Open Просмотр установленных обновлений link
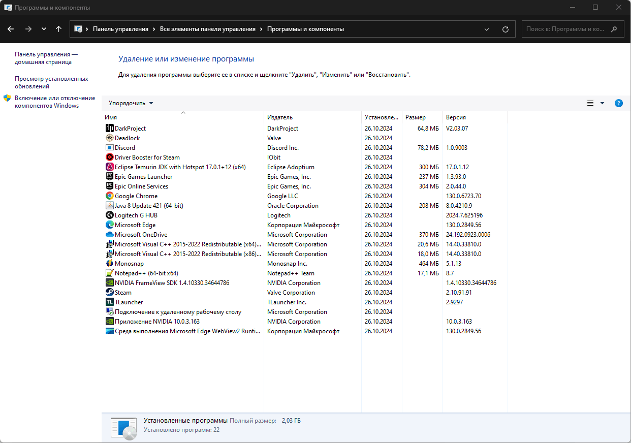 pyautogui.click(x=51, y=83)
